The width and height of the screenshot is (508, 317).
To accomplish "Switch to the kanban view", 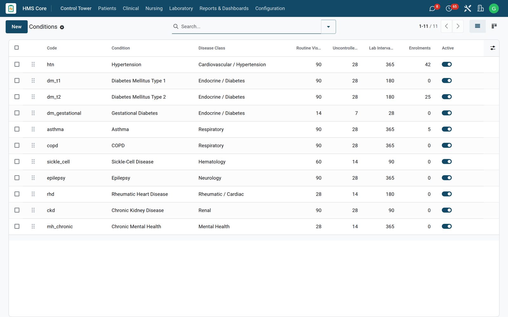I will point(494,26).
